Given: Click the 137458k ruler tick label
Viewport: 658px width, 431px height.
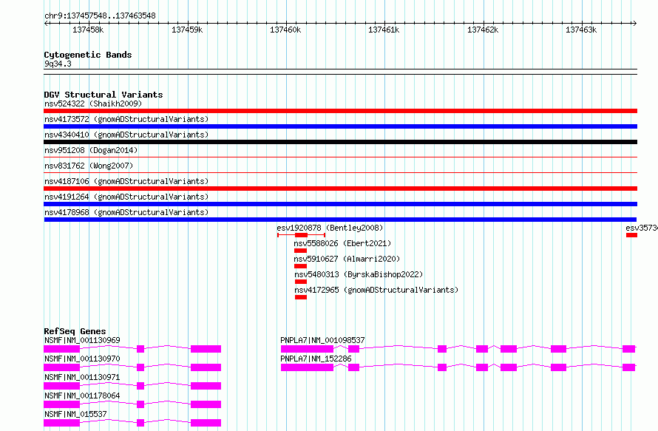Looking at the screenshot, I should [88, 30].
